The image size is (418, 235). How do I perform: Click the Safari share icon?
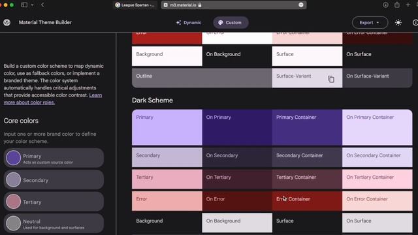pos(397,5)
